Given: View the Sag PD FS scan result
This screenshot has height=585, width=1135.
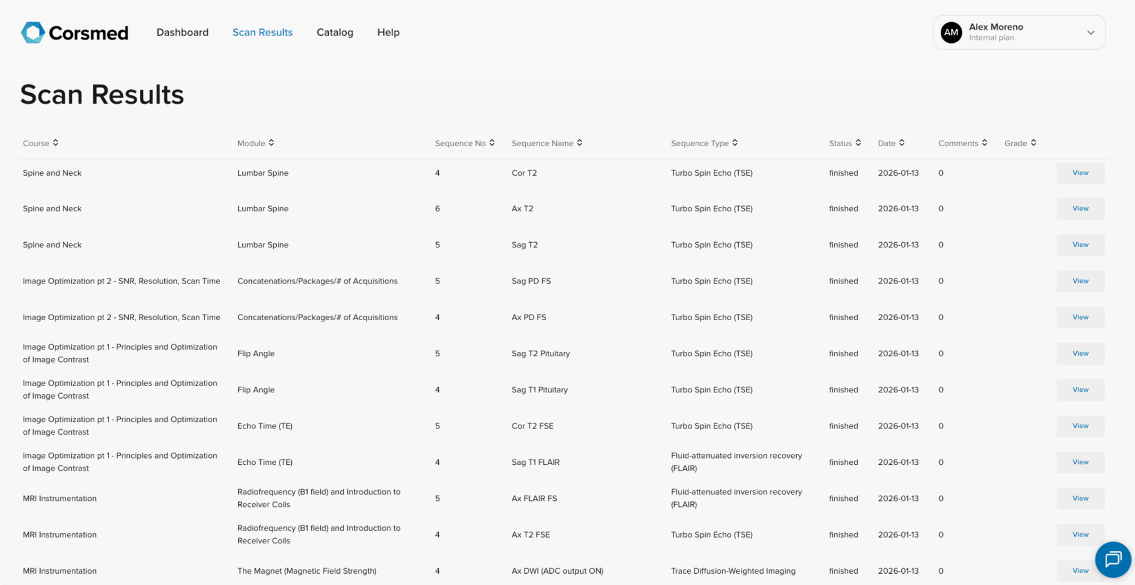Looking at the screenshot, I should [1080, 281].
